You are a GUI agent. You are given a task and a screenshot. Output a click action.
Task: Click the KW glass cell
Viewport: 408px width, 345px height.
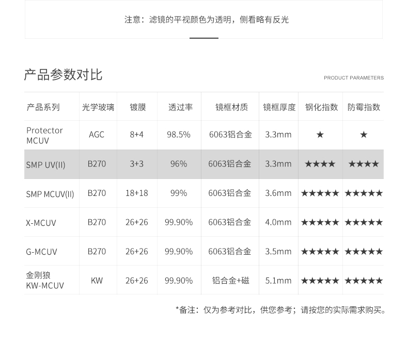97,281
